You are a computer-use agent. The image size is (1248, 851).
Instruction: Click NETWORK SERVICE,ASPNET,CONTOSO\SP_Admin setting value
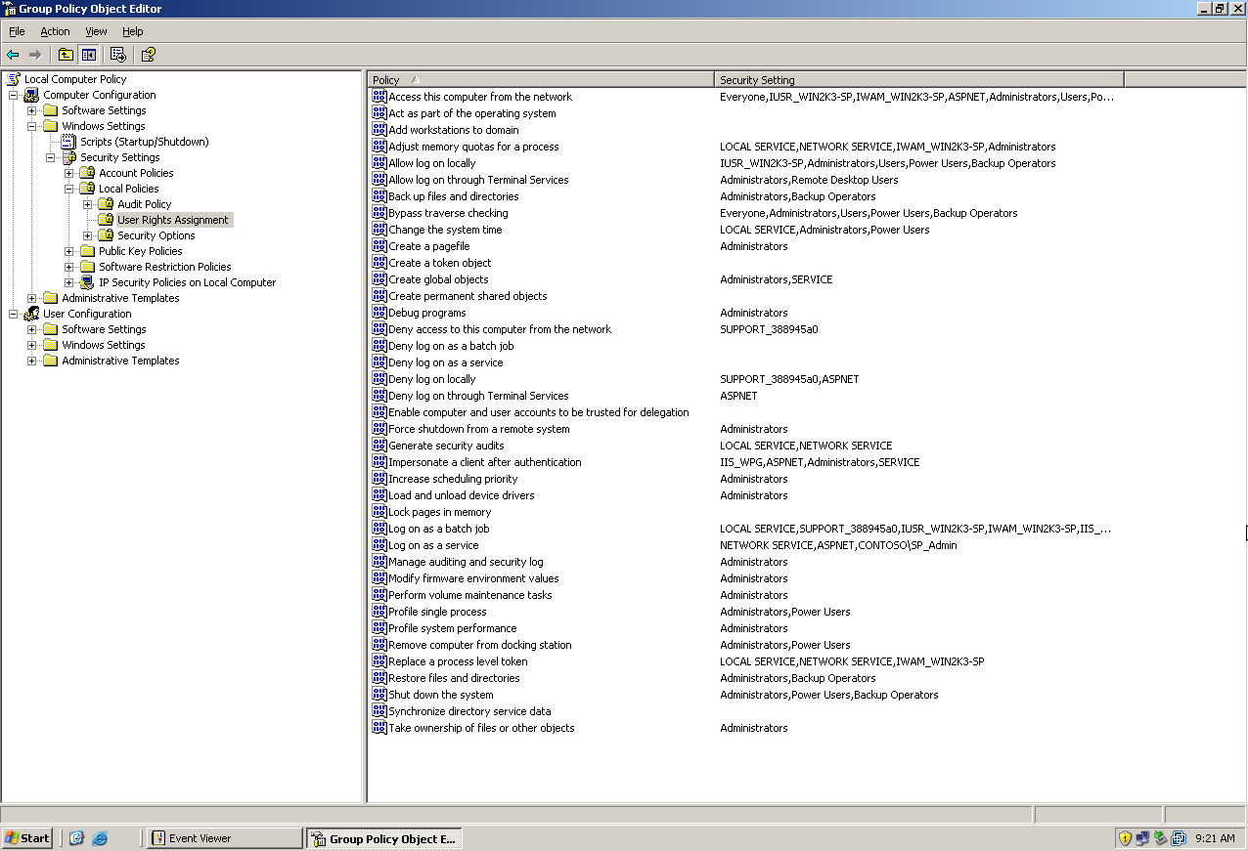(838, 545)
